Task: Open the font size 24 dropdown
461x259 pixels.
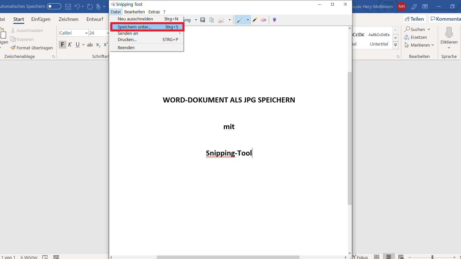Action: coord(108,33)
